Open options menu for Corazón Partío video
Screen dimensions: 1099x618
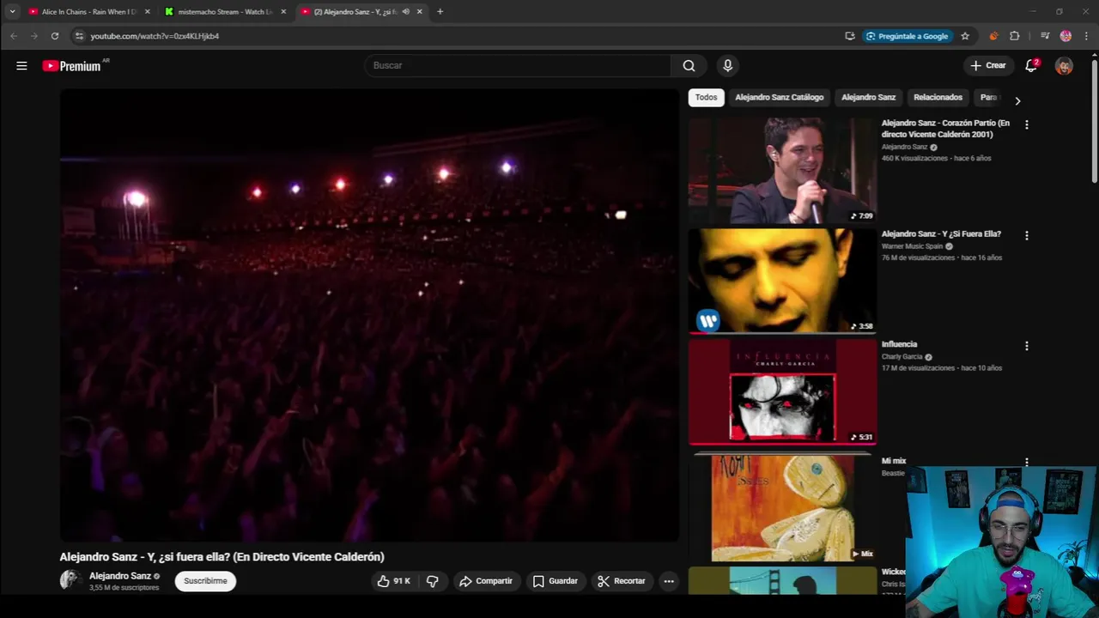pos(1026,124)
